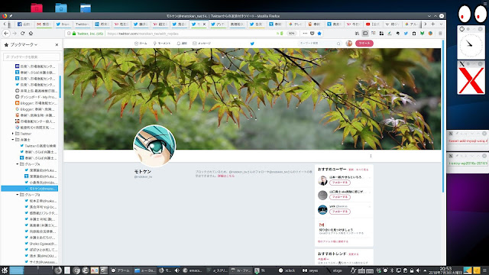Open the Library toolbar icon

357,34
